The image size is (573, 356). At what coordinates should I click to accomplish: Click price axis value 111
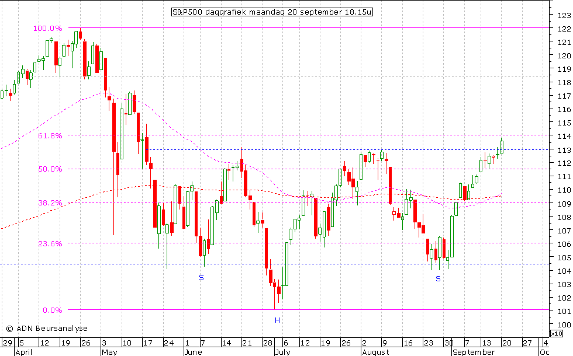pyautogui.click(x=564, y=176)
